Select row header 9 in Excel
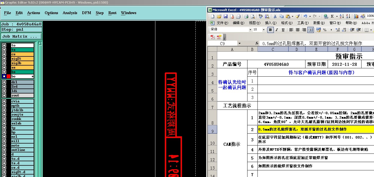 [212, 129]
